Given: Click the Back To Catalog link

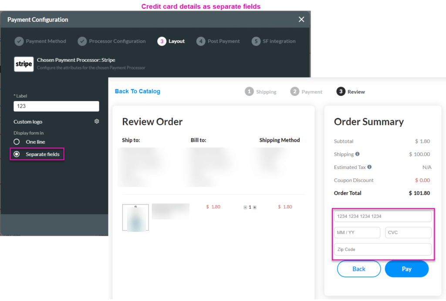Looking at the screenshot, I should click(x=138, y=91).
